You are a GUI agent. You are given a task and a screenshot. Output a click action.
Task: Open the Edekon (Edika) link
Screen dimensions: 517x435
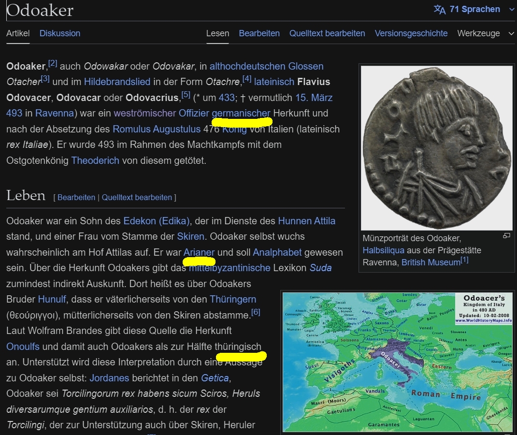point(156,221)
